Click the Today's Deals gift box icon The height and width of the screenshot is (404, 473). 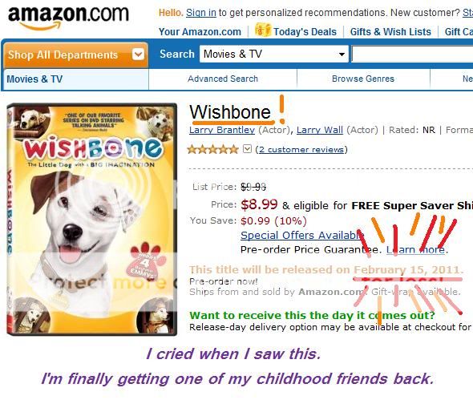point(263,30)
